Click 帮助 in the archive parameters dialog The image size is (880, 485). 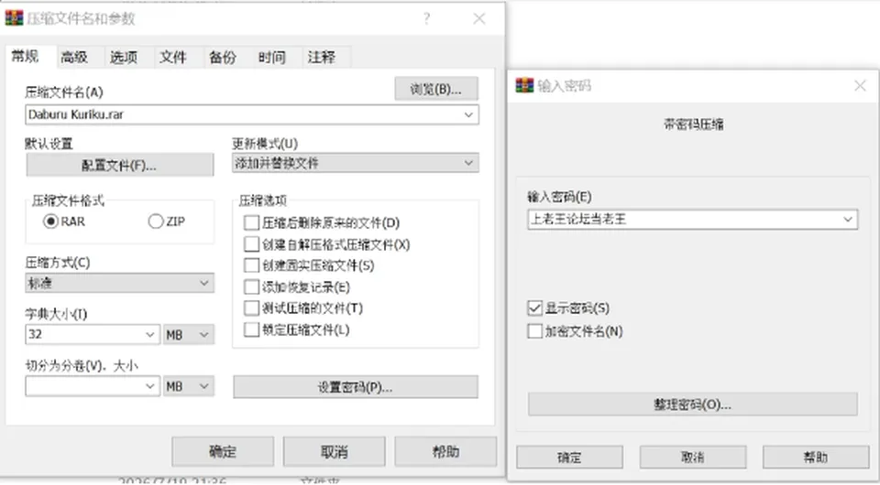click(x=445, y=451)
